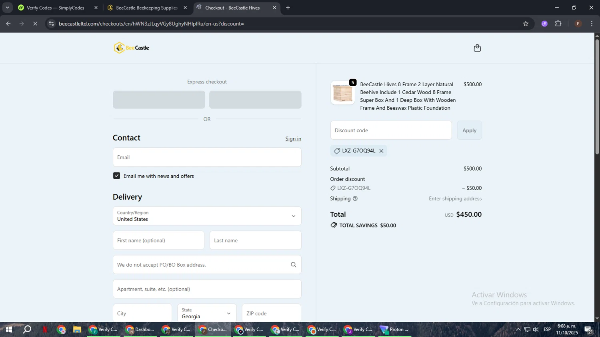The width and height of the screenshot is (600, 337).
Task: Open Windows taskbar search
Action: point(27,329)
